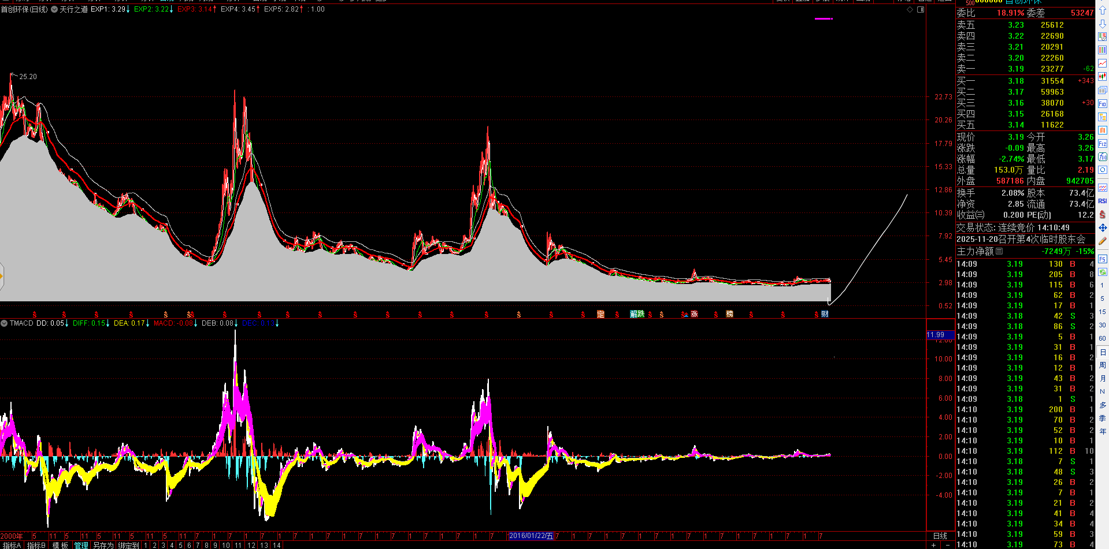
Task: Open the orange document icon in sidebar
Action: [1102, 130]
